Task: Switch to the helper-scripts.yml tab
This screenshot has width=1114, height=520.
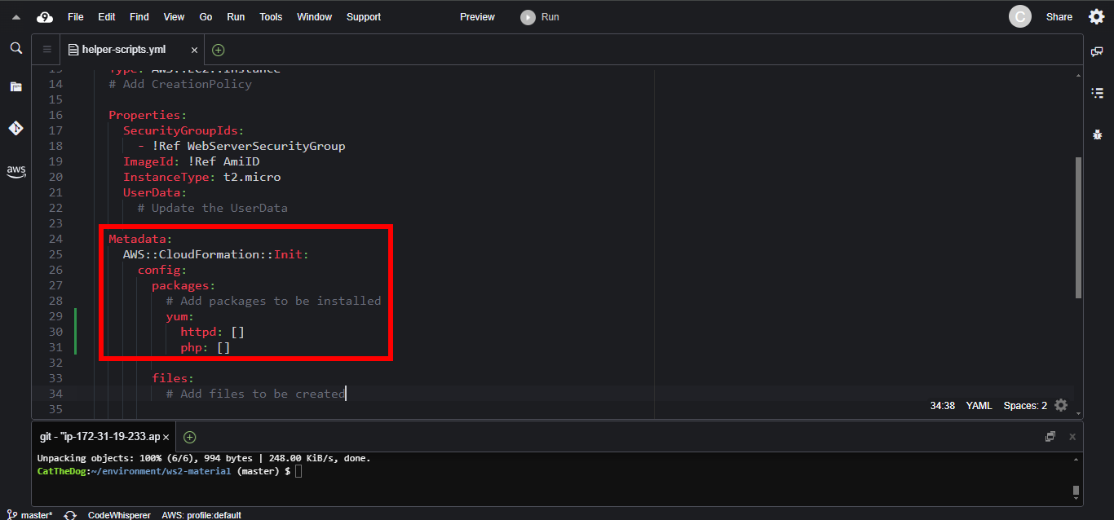Action: click(123, 50)
